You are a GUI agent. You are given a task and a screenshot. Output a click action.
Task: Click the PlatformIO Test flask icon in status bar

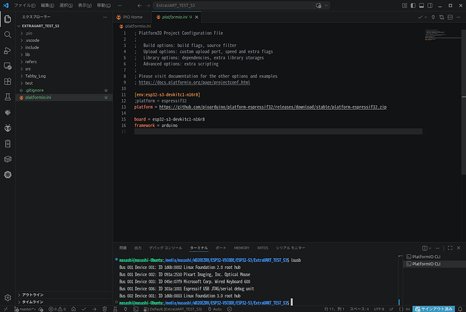(115, 309)
